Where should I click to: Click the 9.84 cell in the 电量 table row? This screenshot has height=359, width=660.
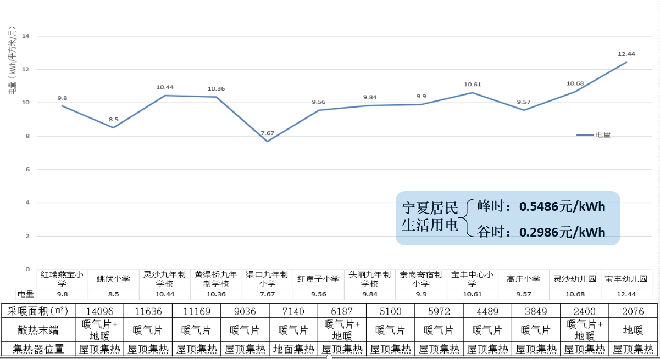click(370, 294)
